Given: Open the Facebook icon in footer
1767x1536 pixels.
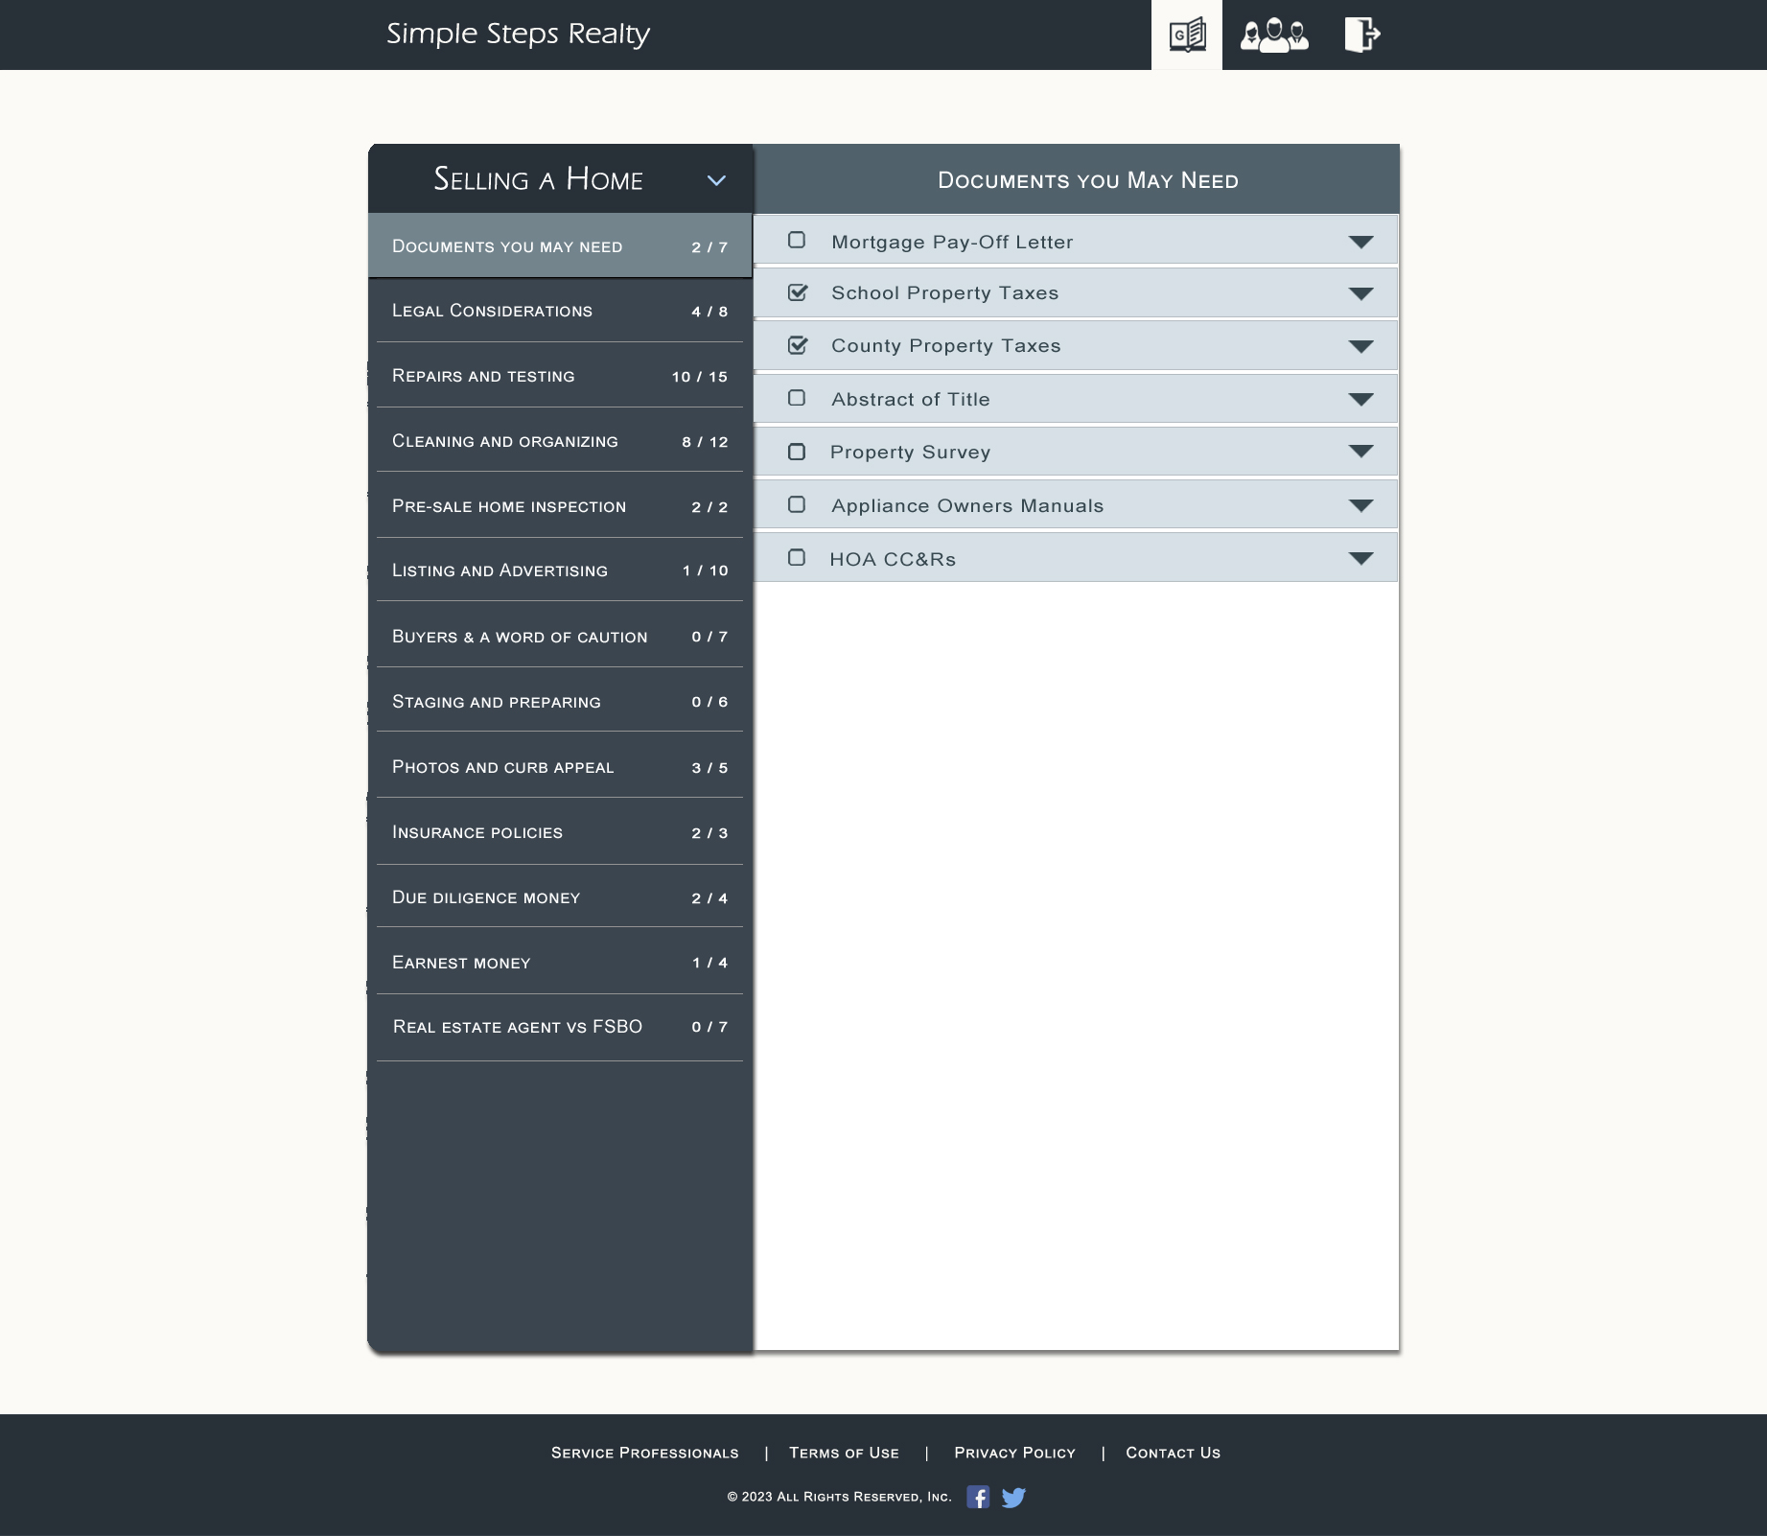Looking at the screenshot, I should pyautogui.click(x=977, y=1497).
